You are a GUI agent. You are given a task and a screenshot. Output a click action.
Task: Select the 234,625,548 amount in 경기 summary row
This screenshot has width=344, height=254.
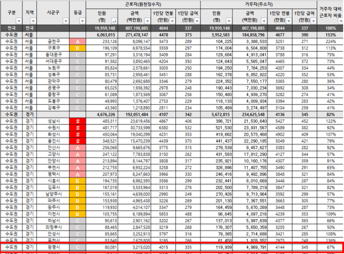pyautogui.click(x=250, y=115)
